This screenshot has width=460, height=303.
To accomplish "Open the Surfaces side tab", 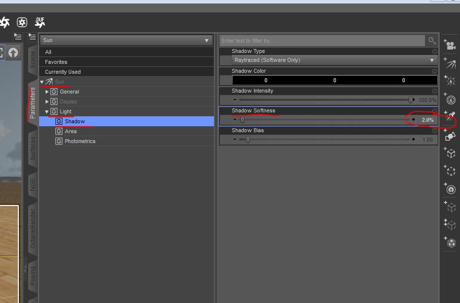I will [x=33, y=149].
